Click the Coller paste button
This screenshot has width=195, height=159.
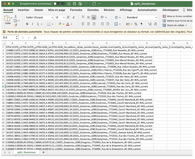8,20
